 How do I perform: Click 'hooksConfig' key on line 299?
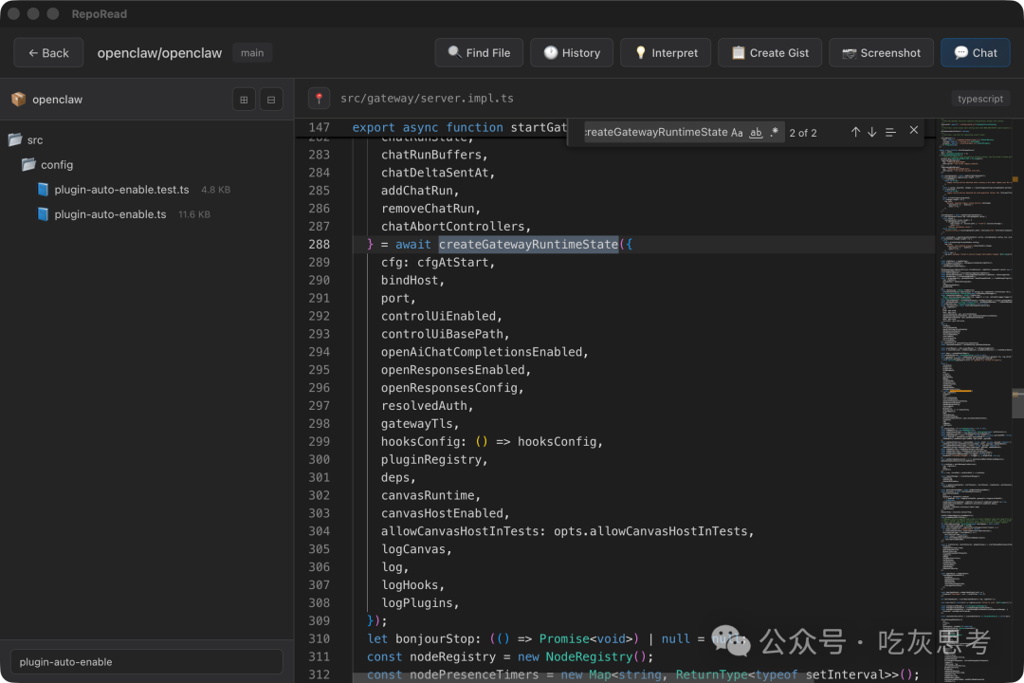420,442
